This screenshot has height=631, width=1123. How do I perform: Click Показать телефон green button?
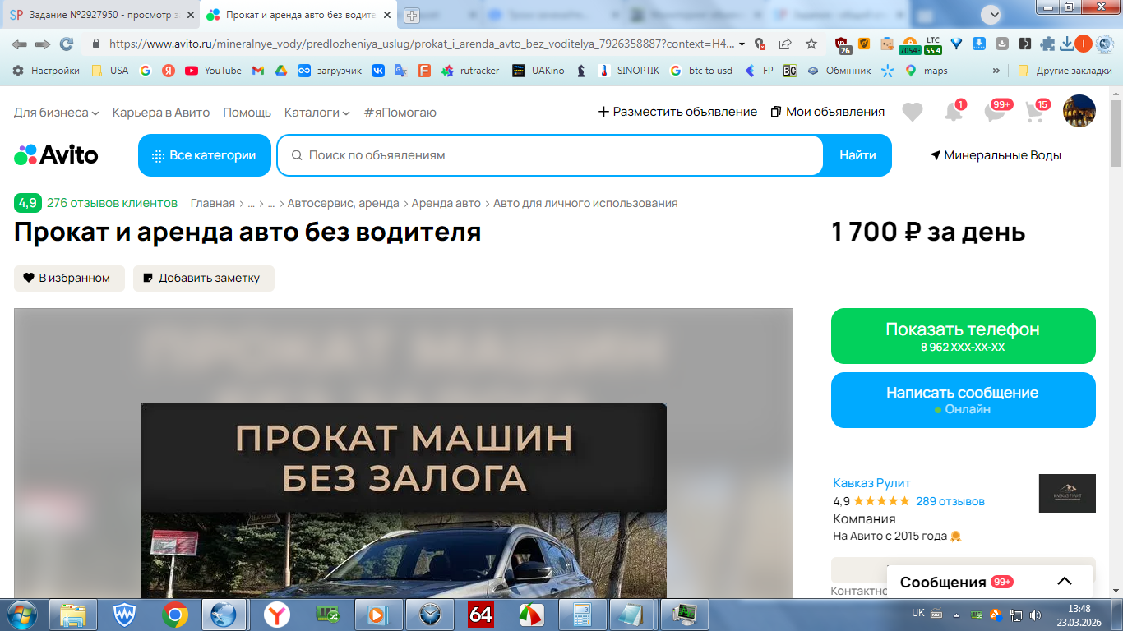(964, 336)
